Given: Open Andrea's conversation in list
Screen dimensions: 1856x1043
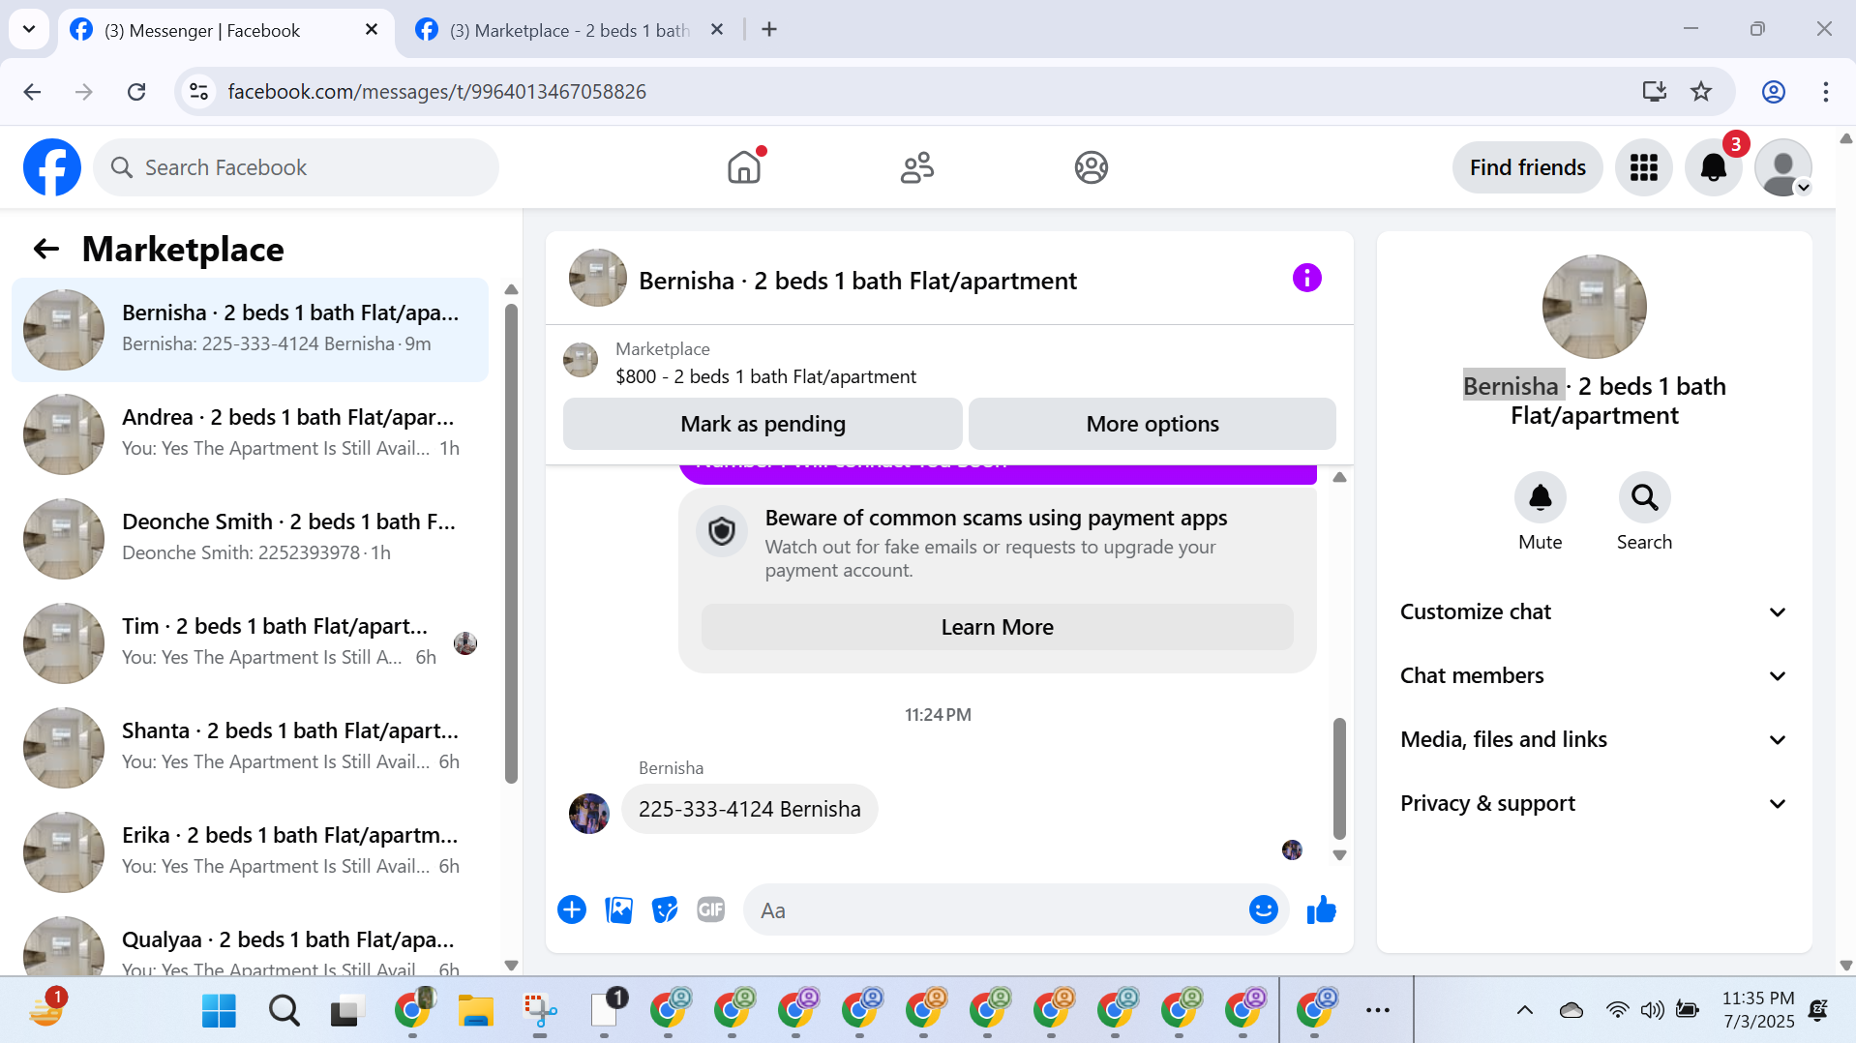Looking at the screenshot, I should point(250,434).
